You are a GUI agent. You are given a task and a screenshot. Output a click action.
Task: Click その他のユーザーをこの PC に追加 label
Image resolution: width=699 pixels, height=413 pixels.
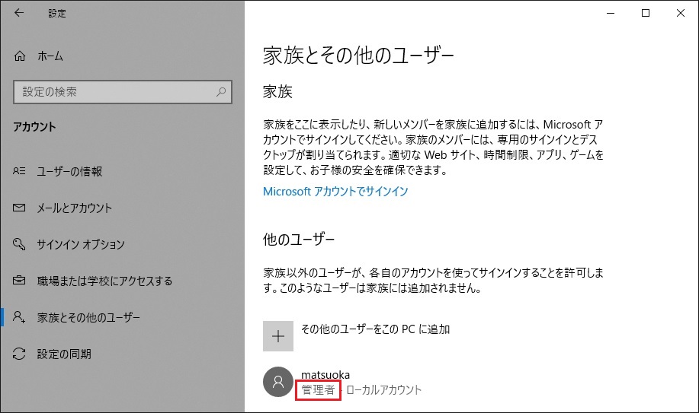[375, 329]
